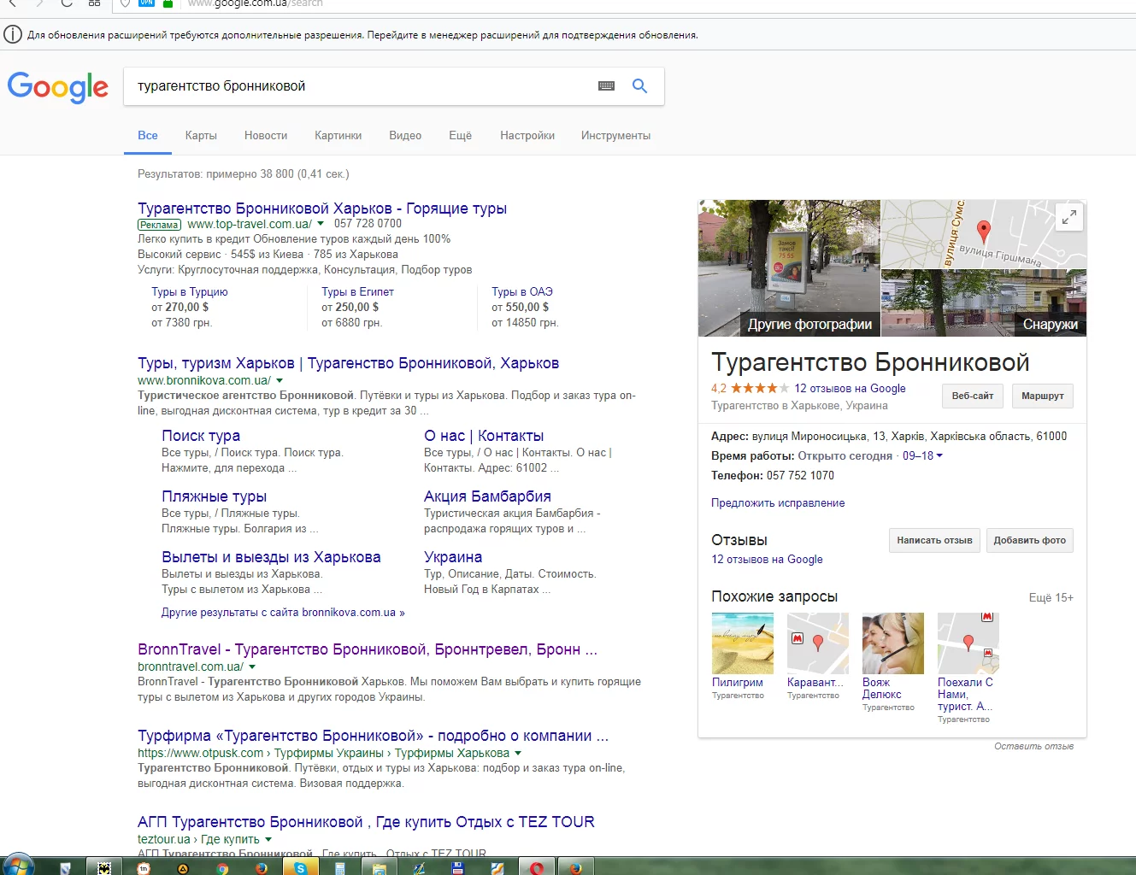Open the Ещё search menu
Screen dimensions: 1136x875
click(460, 135)
